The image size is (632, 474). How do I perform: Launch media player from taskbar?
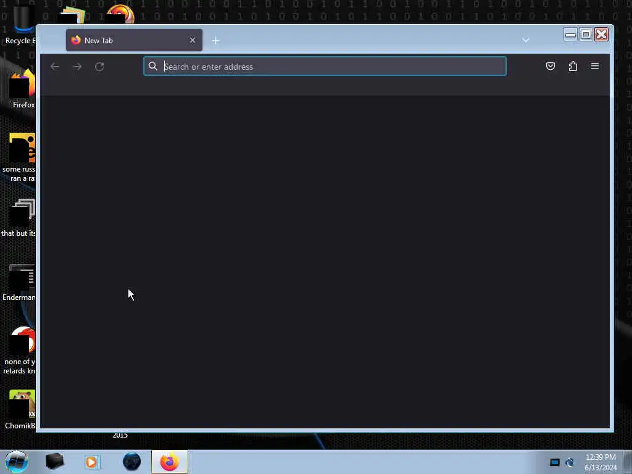pos(91,462)
